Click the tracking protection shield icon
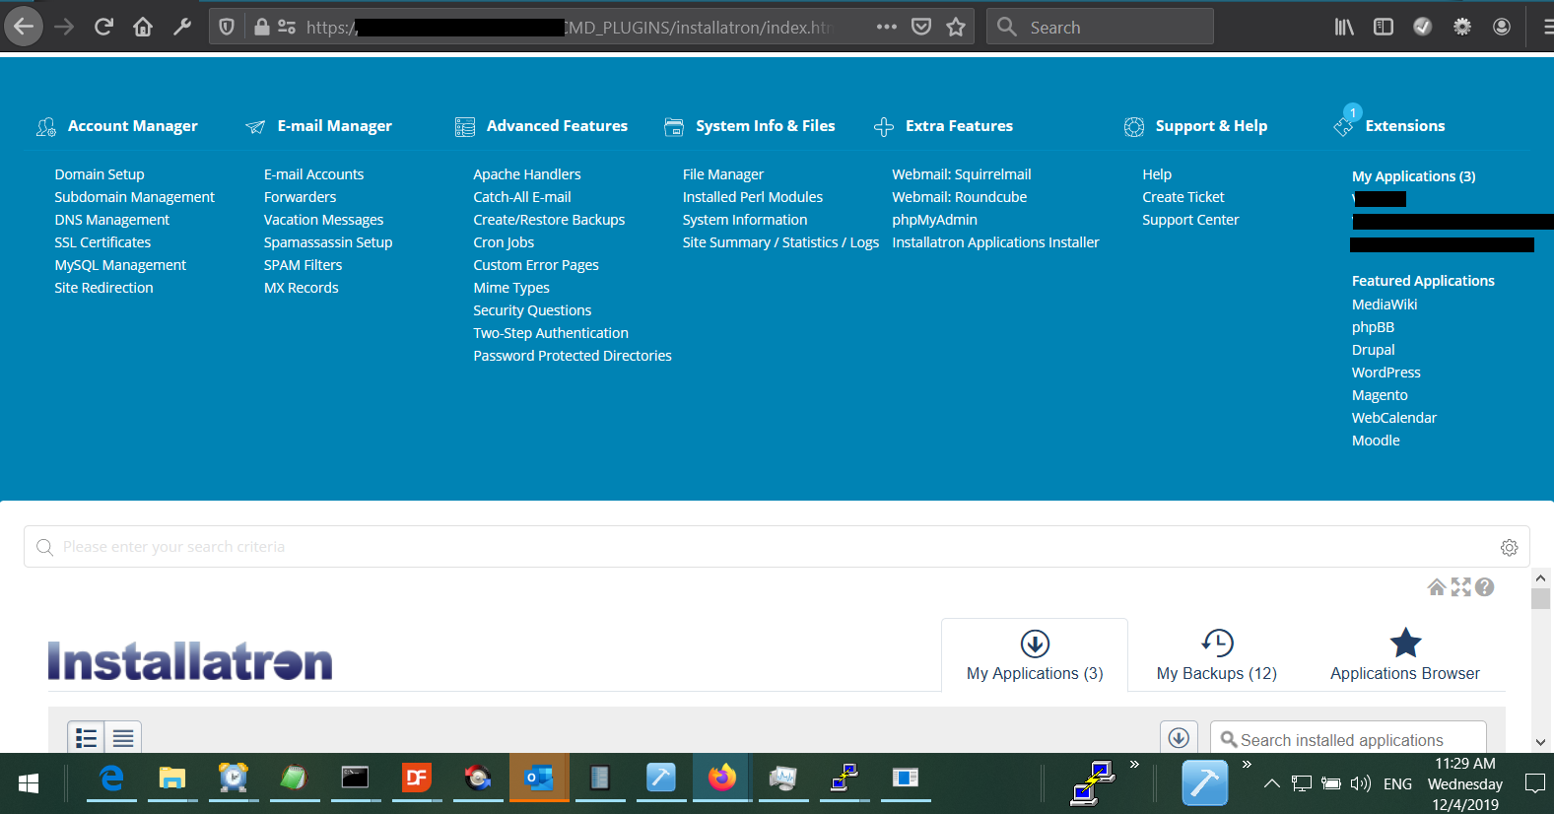Image resolution: width=1554 pixels, height=814 pixels. click(227, 27)
